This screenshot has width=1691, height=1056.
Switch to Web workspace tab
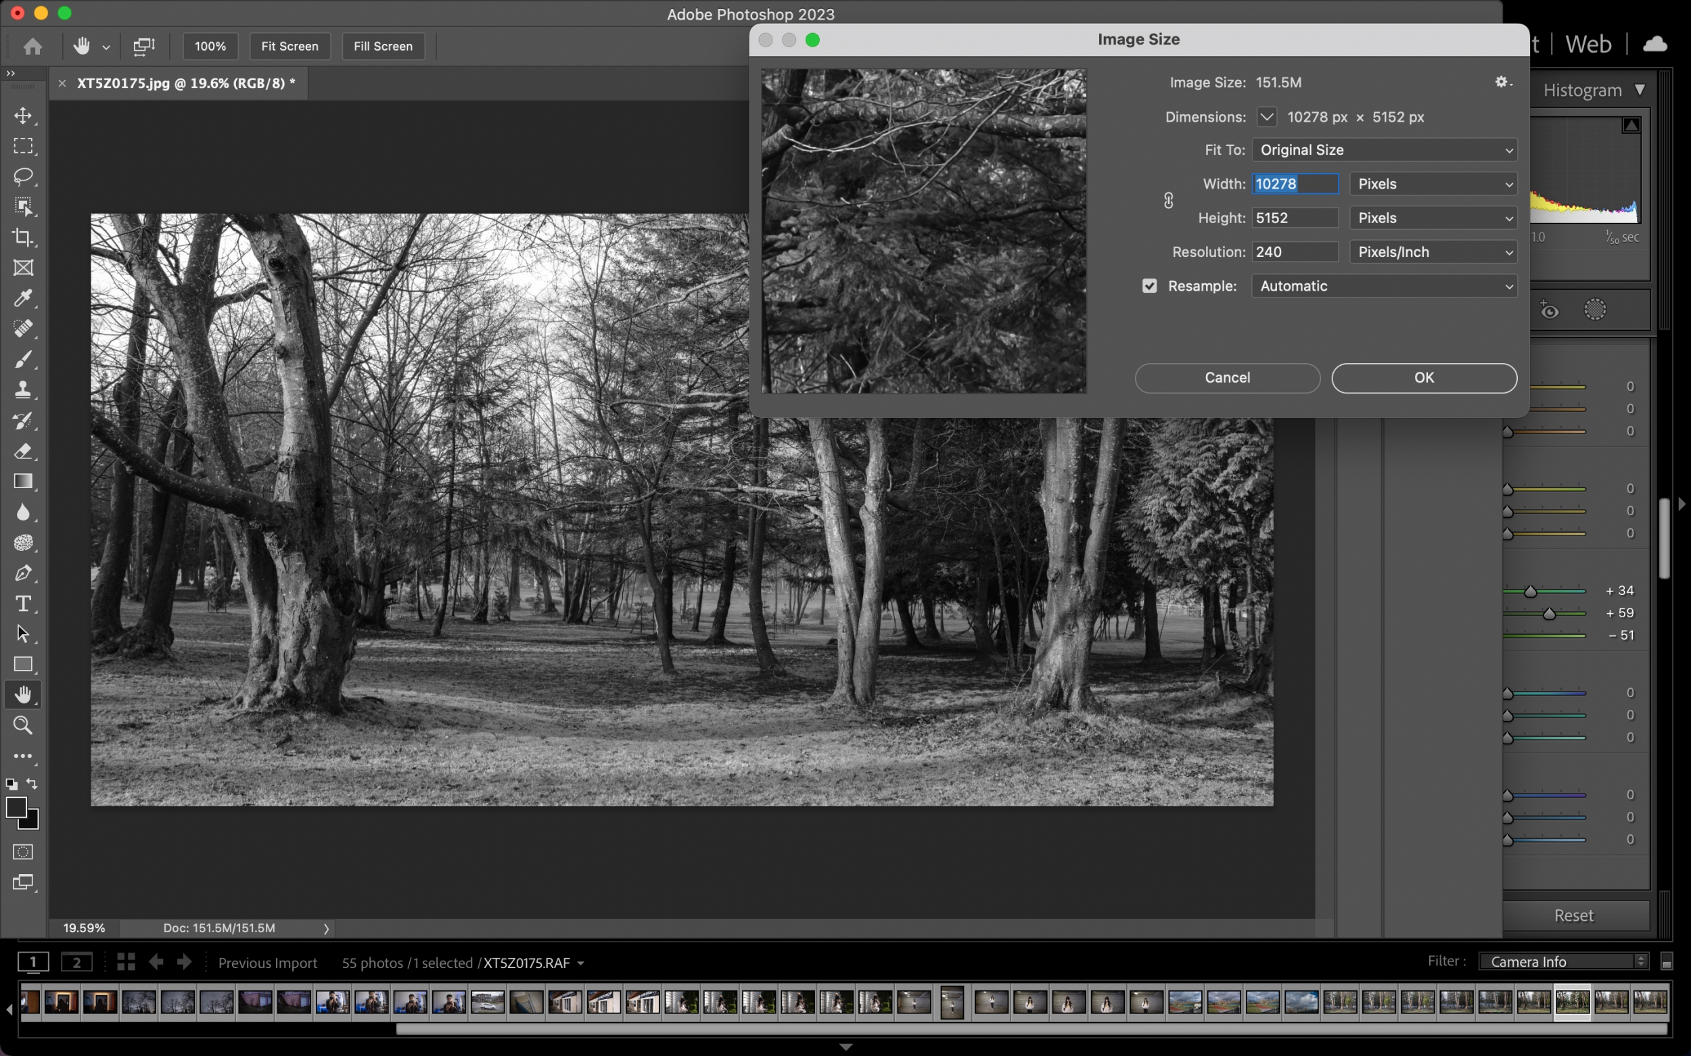(x=1588, y=44)
